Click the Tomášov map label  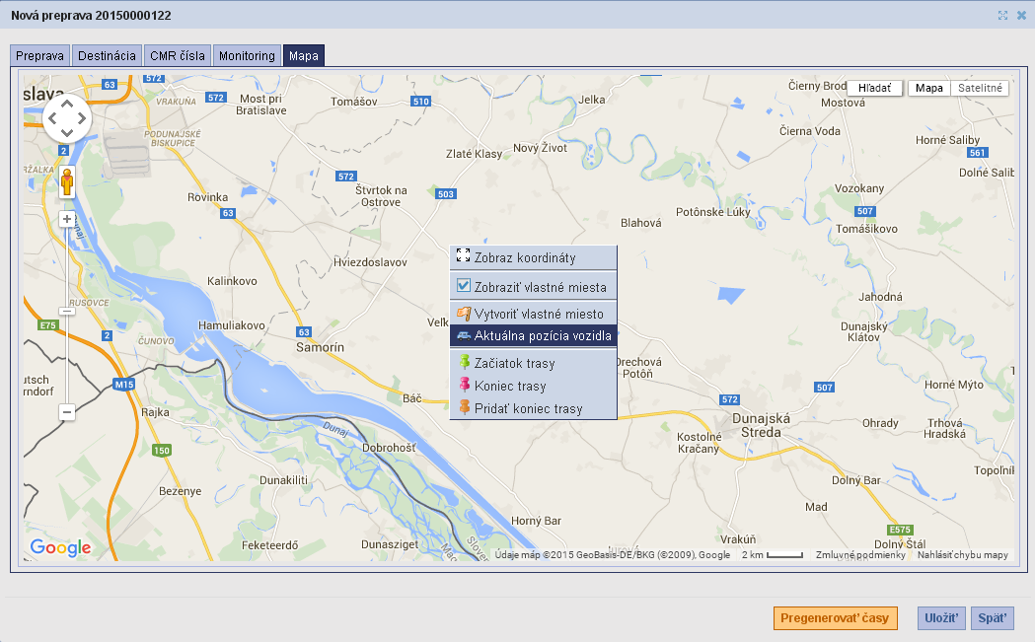click(354, 102)
